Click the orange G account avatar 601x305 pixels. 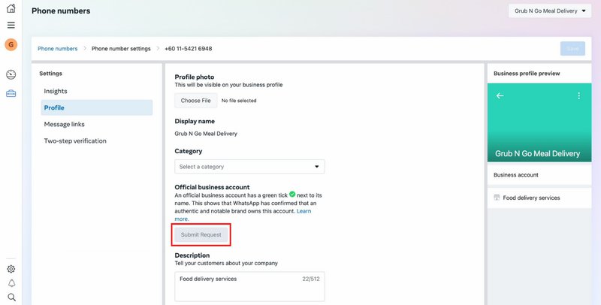coord(11,44)
